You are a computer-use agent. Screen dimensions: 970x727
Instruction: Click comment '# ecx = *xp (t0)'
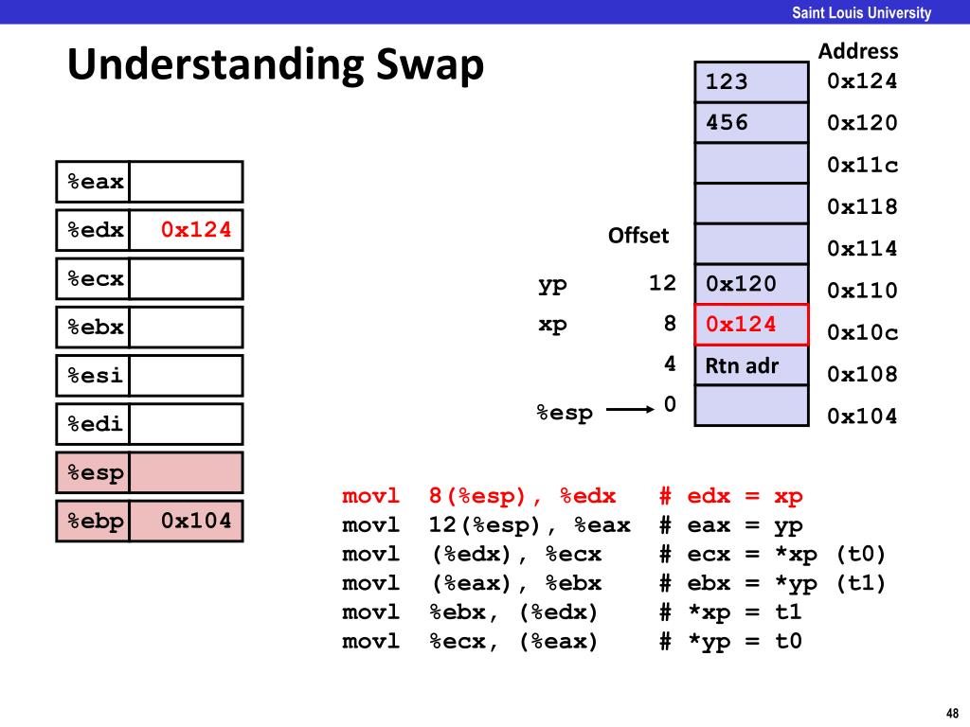[772, 555]
